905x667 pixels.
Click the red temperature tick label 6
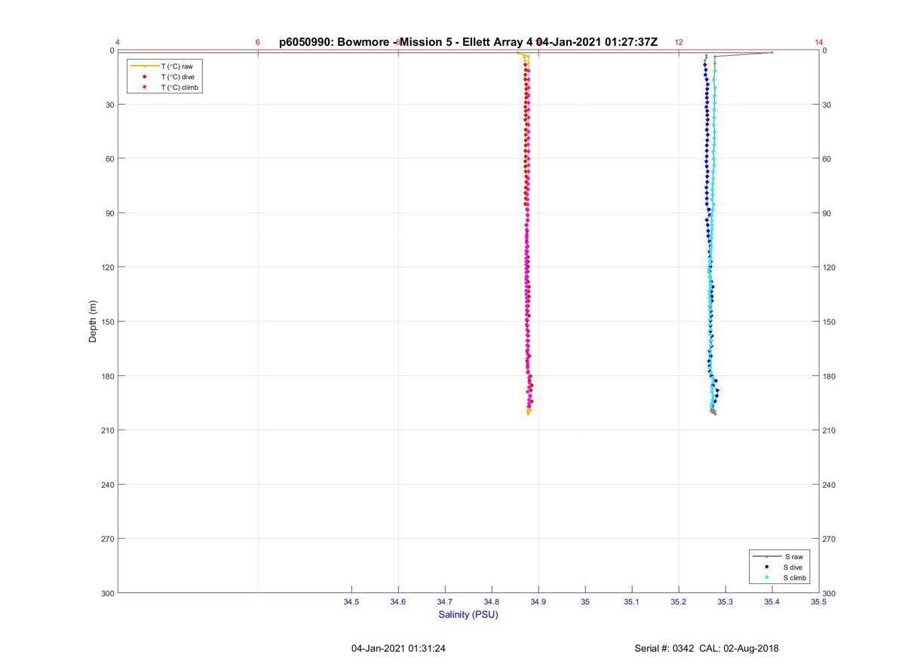coord(258,42)
